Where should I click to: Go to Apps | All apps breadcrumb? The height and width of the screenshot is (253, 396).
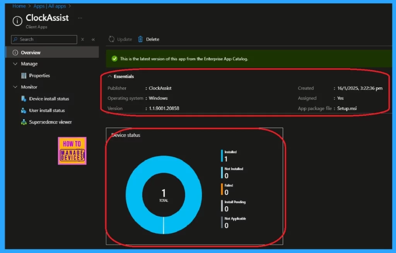pos(50,6)
